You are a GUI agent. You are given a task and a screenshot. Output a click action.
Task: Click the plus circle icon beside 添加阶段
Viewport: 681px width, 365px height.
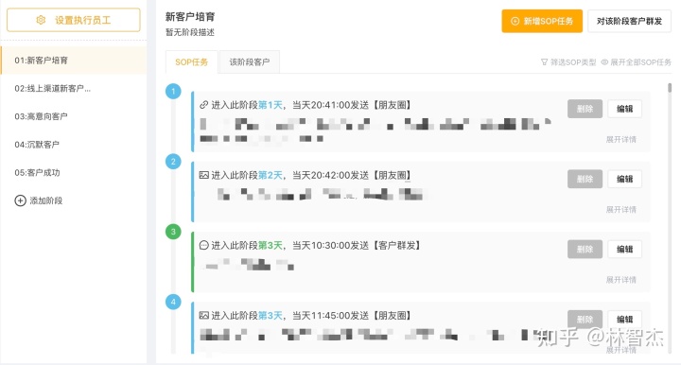coord(21,200)
